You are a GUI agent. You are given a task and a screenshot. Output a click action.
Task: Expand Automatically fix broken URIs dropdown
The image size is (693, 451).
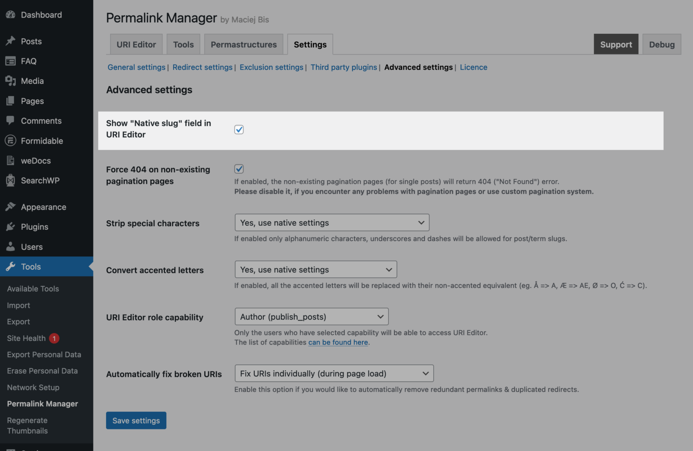334,374
